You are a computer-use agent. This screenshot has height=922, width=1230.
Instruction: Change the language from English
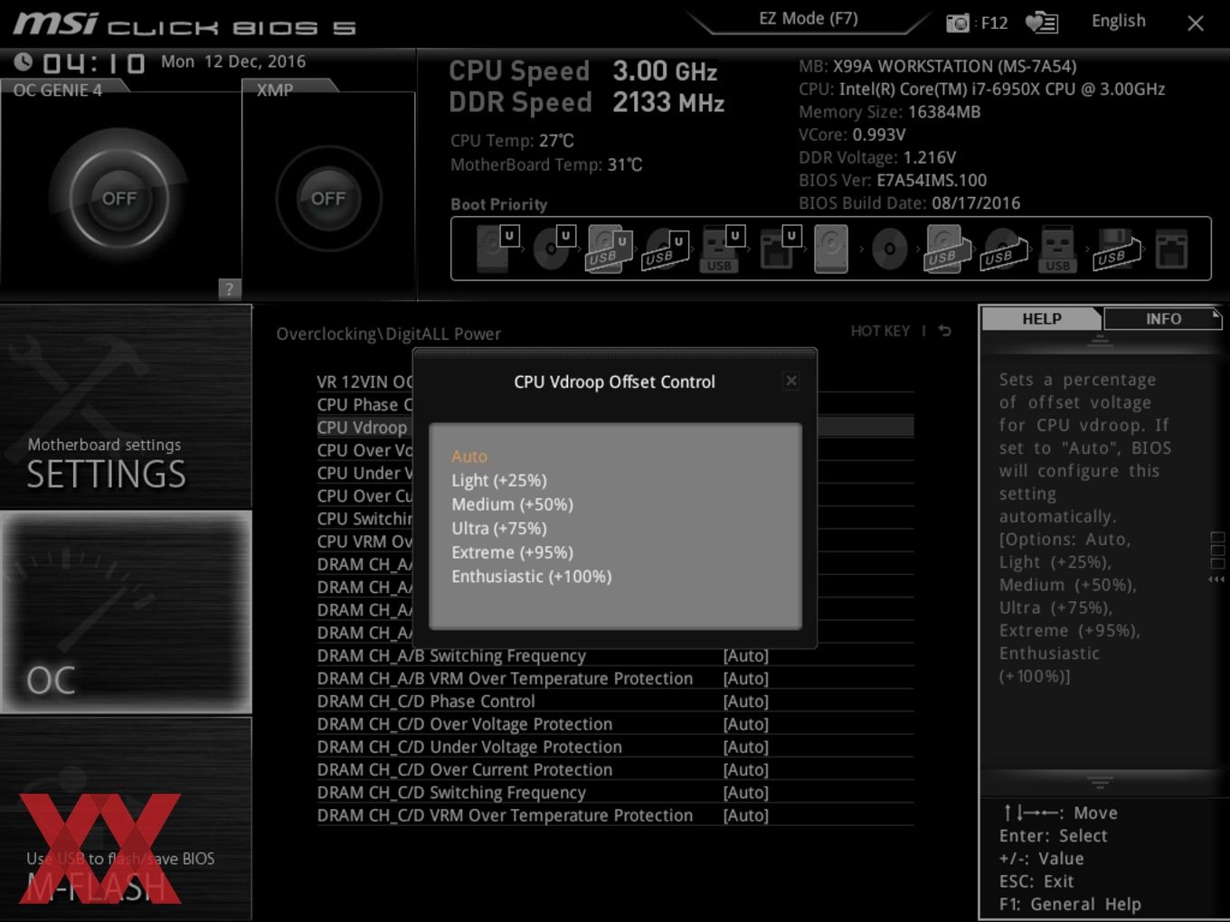coord(1118,21)
